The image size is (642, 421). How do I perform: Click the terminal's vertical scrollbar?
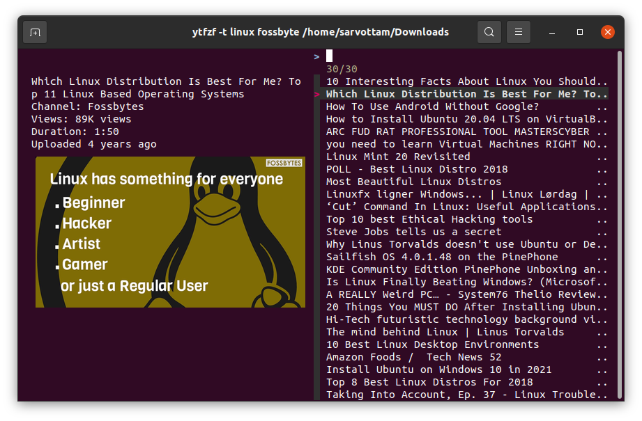(619, 223)
